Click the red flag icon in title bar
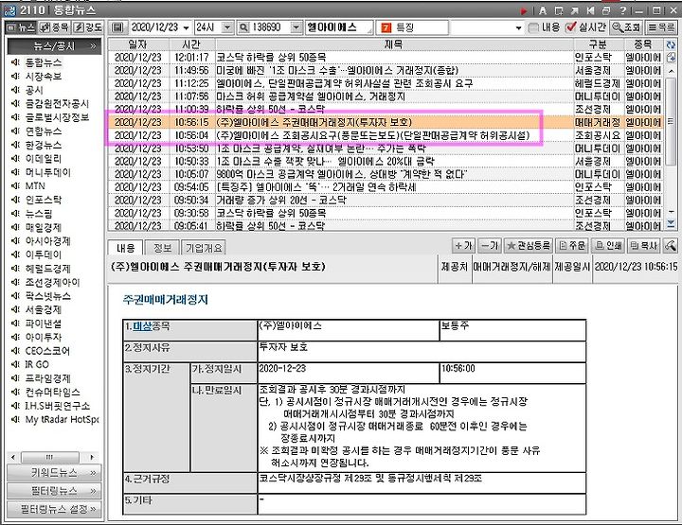 (524, 10)
